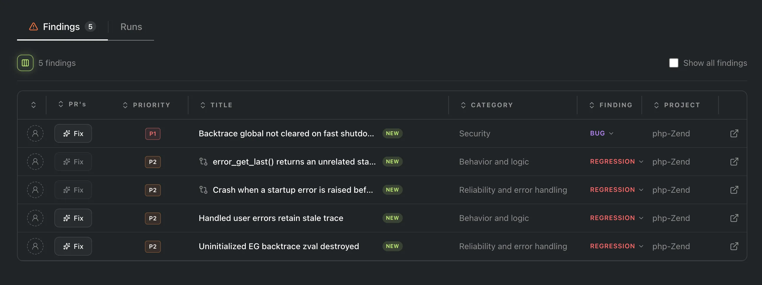Click Fix button for Backtrace global finding
This screenshot has height=285, width=762.
point(73,133)
